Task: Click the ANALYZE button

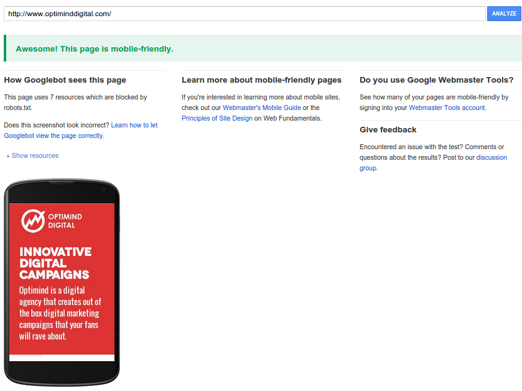Action: [504, 14]
